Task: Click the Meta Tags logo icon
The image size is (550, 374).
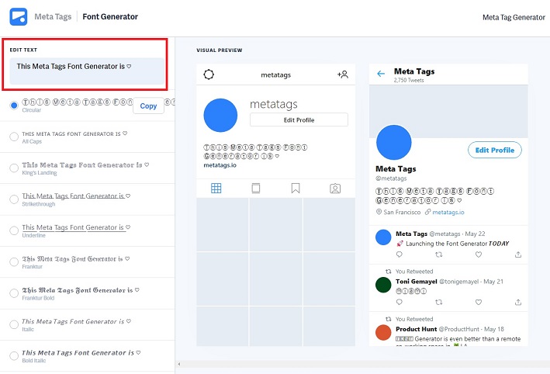Action: point(19,16)
